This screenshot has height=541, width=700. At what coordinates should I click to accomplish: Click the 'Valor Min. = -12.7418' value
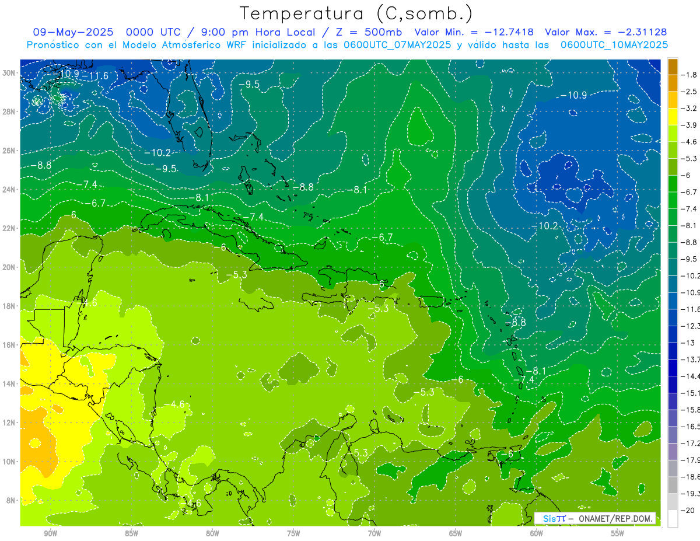point(474,32)
